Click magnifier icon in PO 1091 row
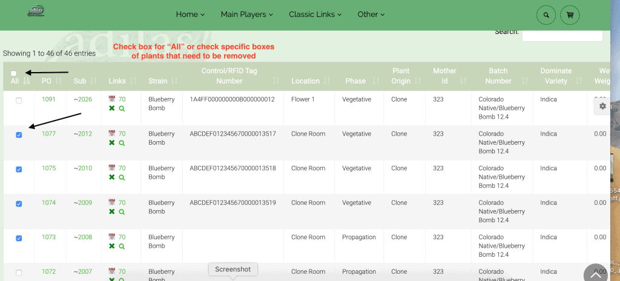620x281 pixels. pyautogui.click(x=122, y=108)
